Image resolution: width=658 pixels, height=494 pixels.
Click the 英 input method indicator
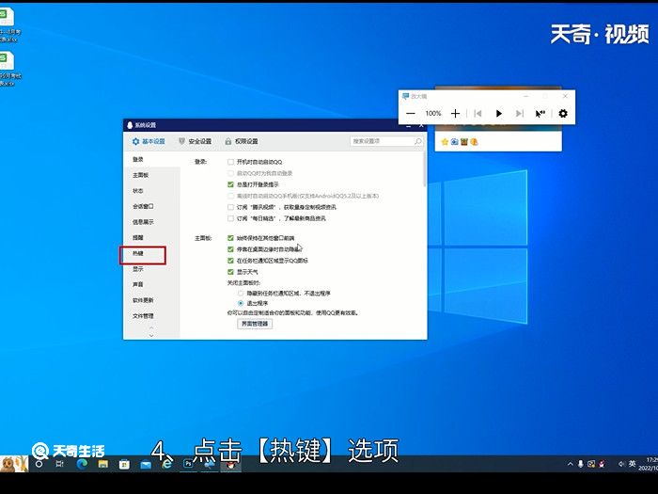pos(632,464)
